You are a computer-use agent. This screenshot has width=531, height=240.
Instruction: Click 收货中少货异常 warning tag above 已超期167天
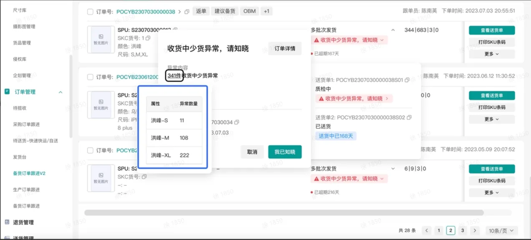[x=349, y=40]
